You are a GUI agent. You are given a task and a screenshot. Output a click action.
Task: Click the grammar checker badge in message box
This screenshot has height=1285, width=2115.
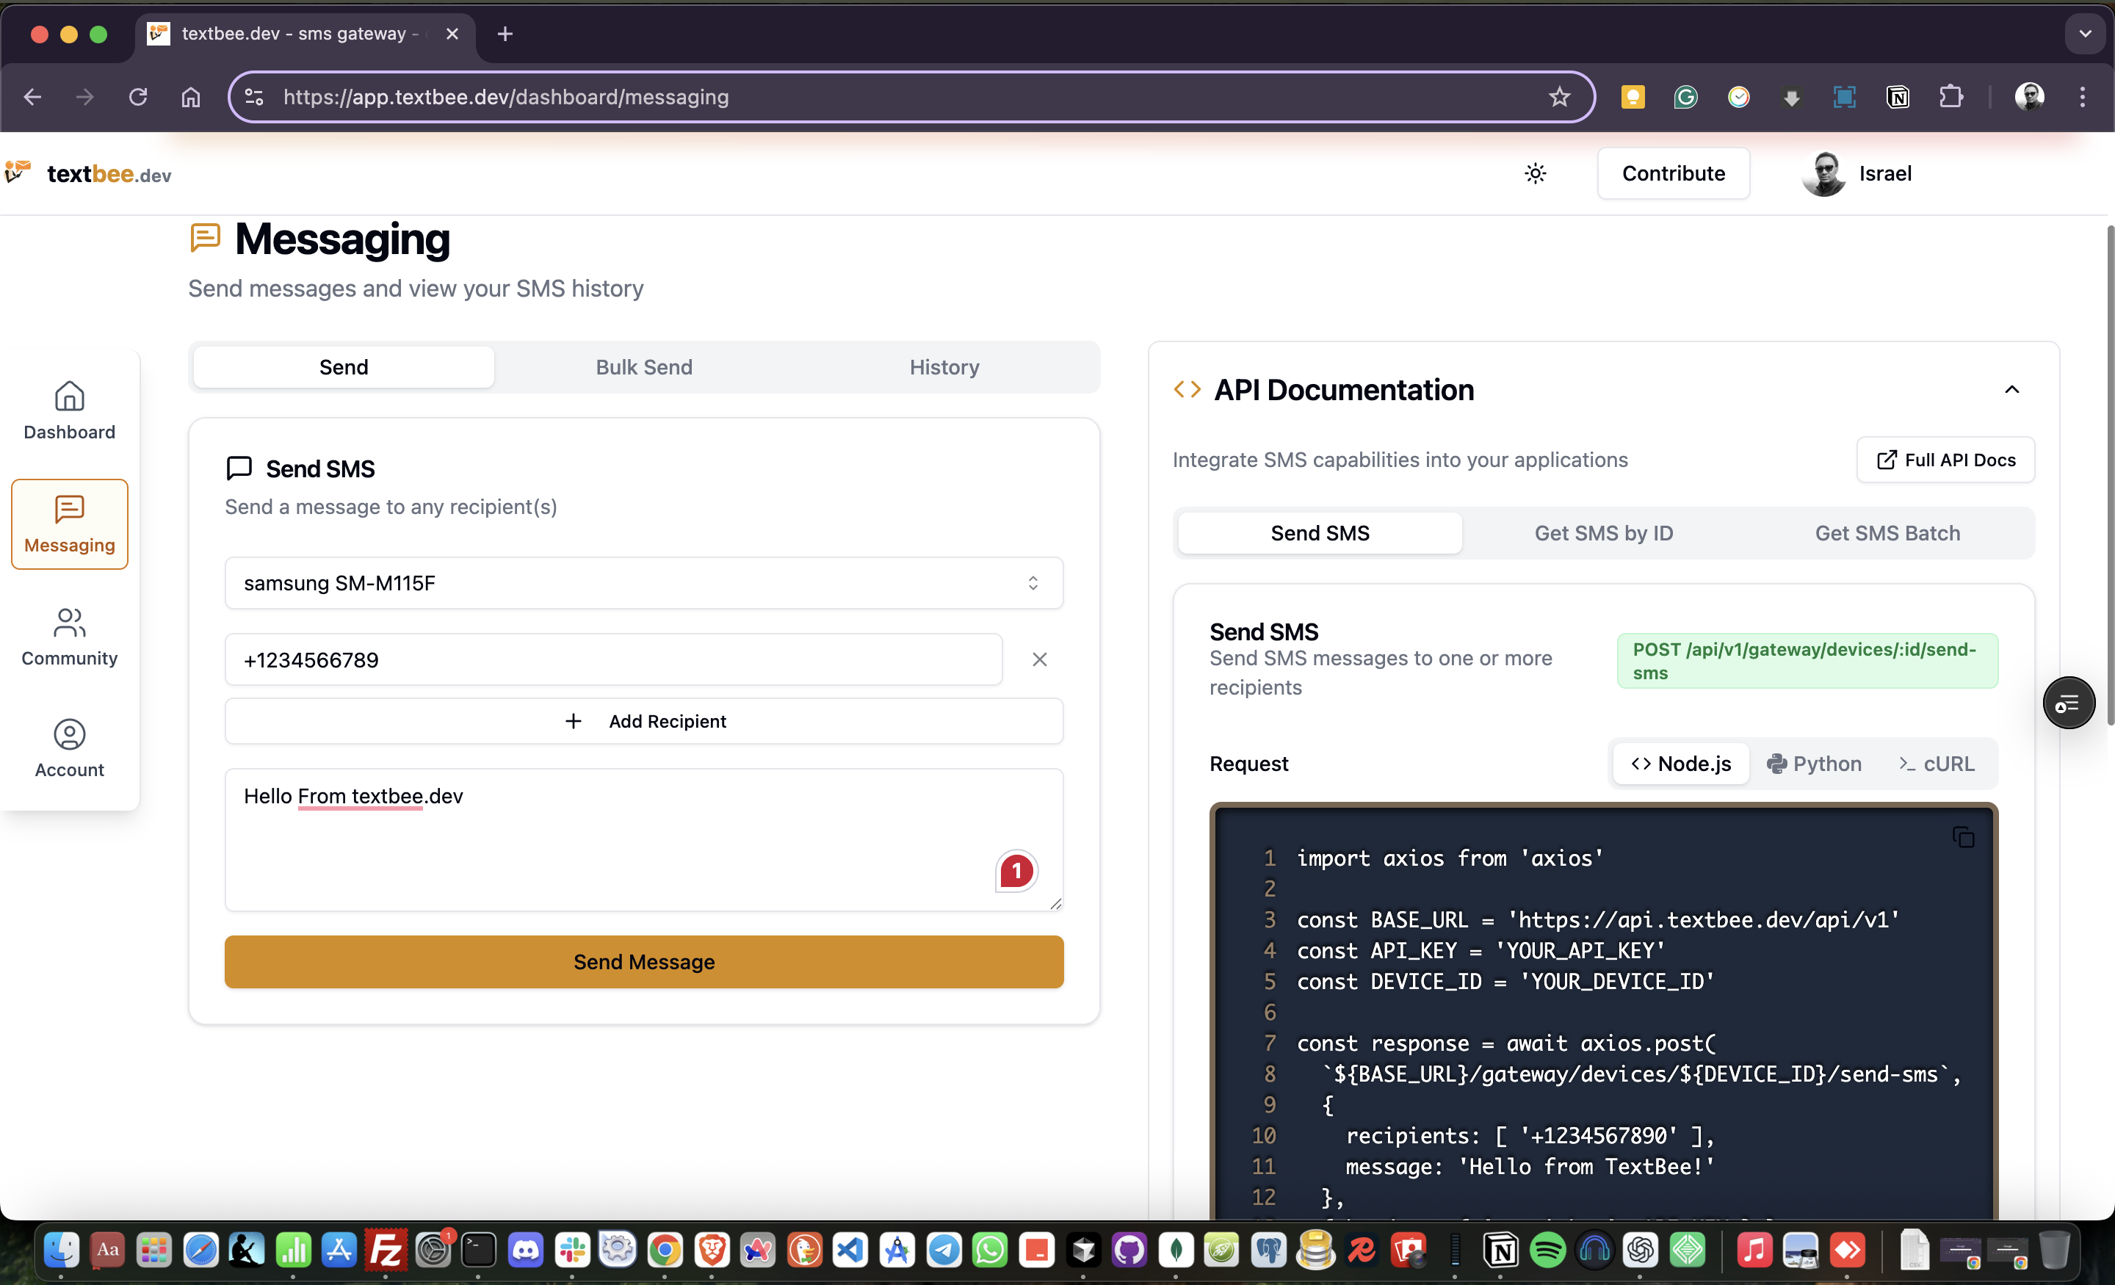1016,872
